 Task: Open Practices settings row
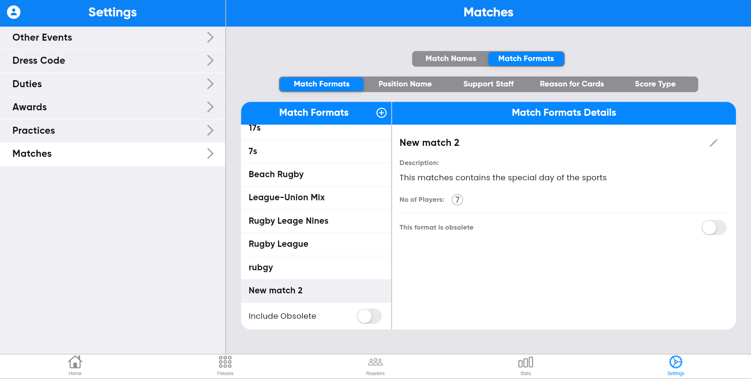[x=113, y=131]
